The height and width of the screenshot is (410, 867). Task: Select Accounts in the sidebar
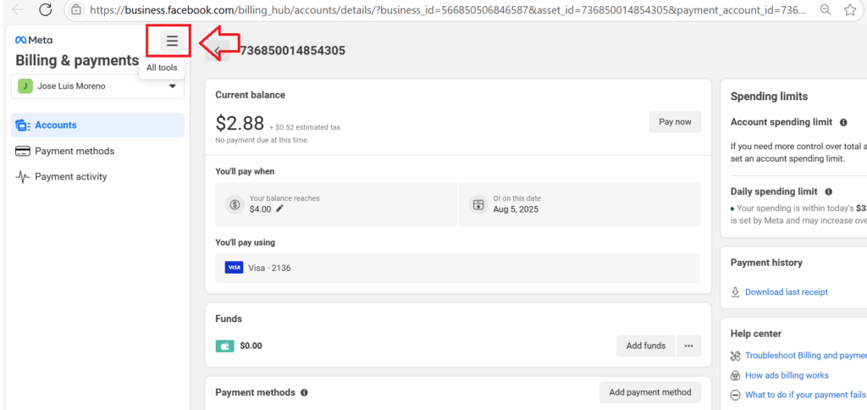pyautogui.click(x=97, y=125)
